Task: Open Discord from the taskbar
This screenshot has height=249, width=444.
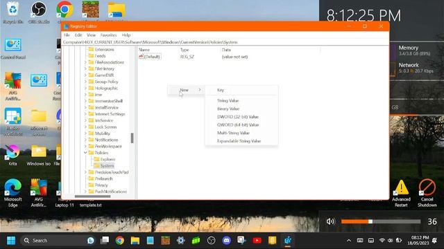Action: coord(226,241)
